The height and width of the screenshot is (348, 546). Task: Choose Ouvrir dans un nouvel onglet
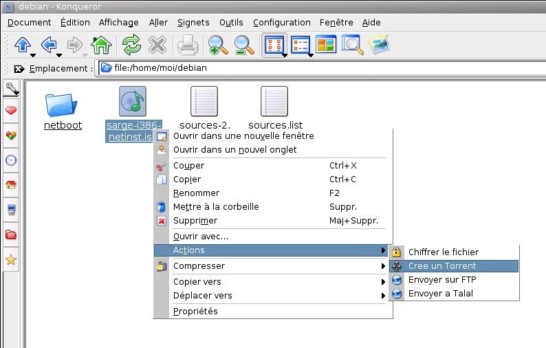[x=273, y=150]
